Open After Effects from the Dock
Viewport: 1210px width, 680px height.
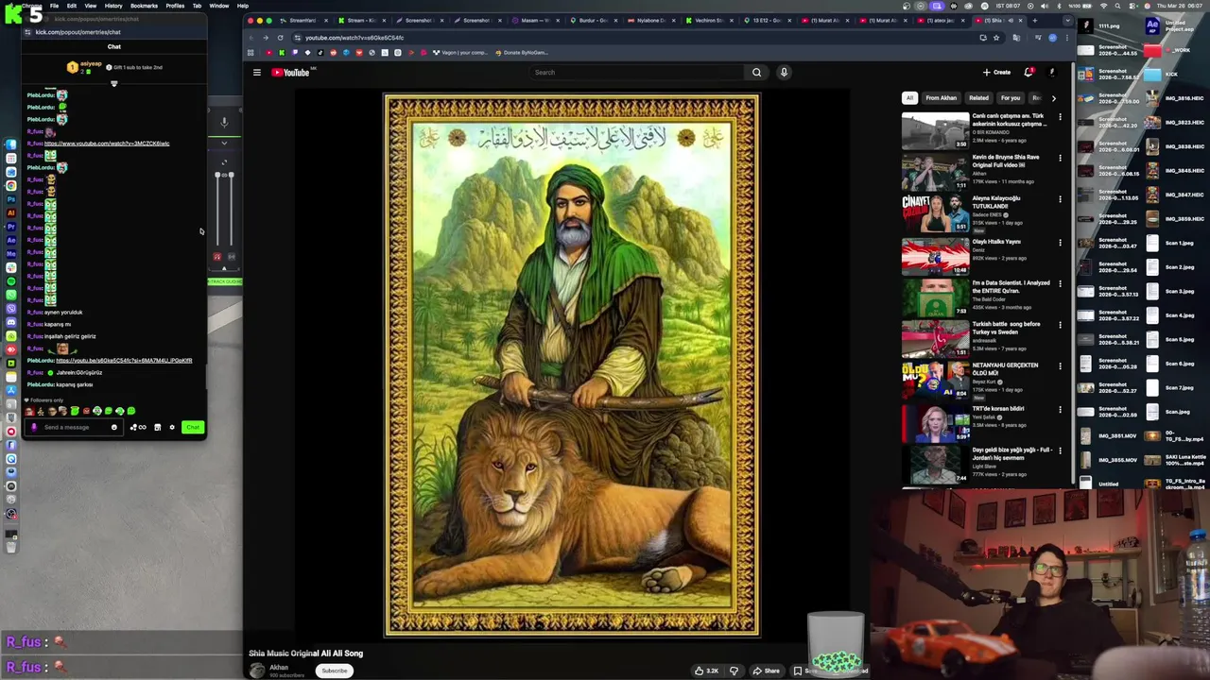point(11,240)
